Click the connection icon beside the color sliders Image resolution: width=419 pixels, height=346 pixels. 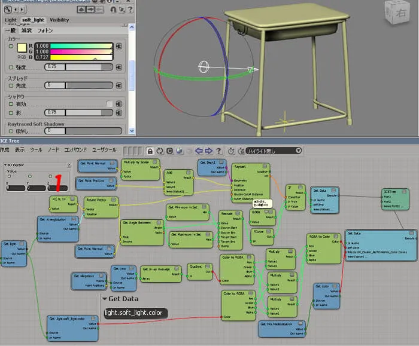click(x=119, y=46)
